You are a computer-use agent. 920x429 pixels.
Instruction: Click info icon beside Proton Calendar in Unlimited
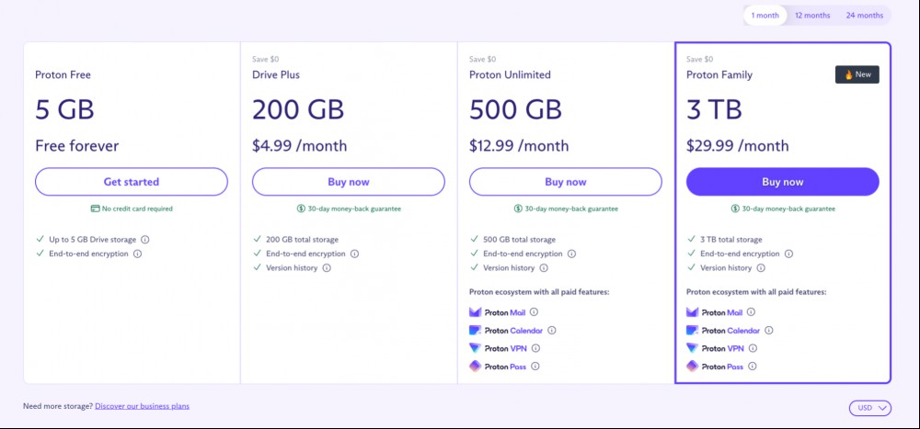coord(551,331)
